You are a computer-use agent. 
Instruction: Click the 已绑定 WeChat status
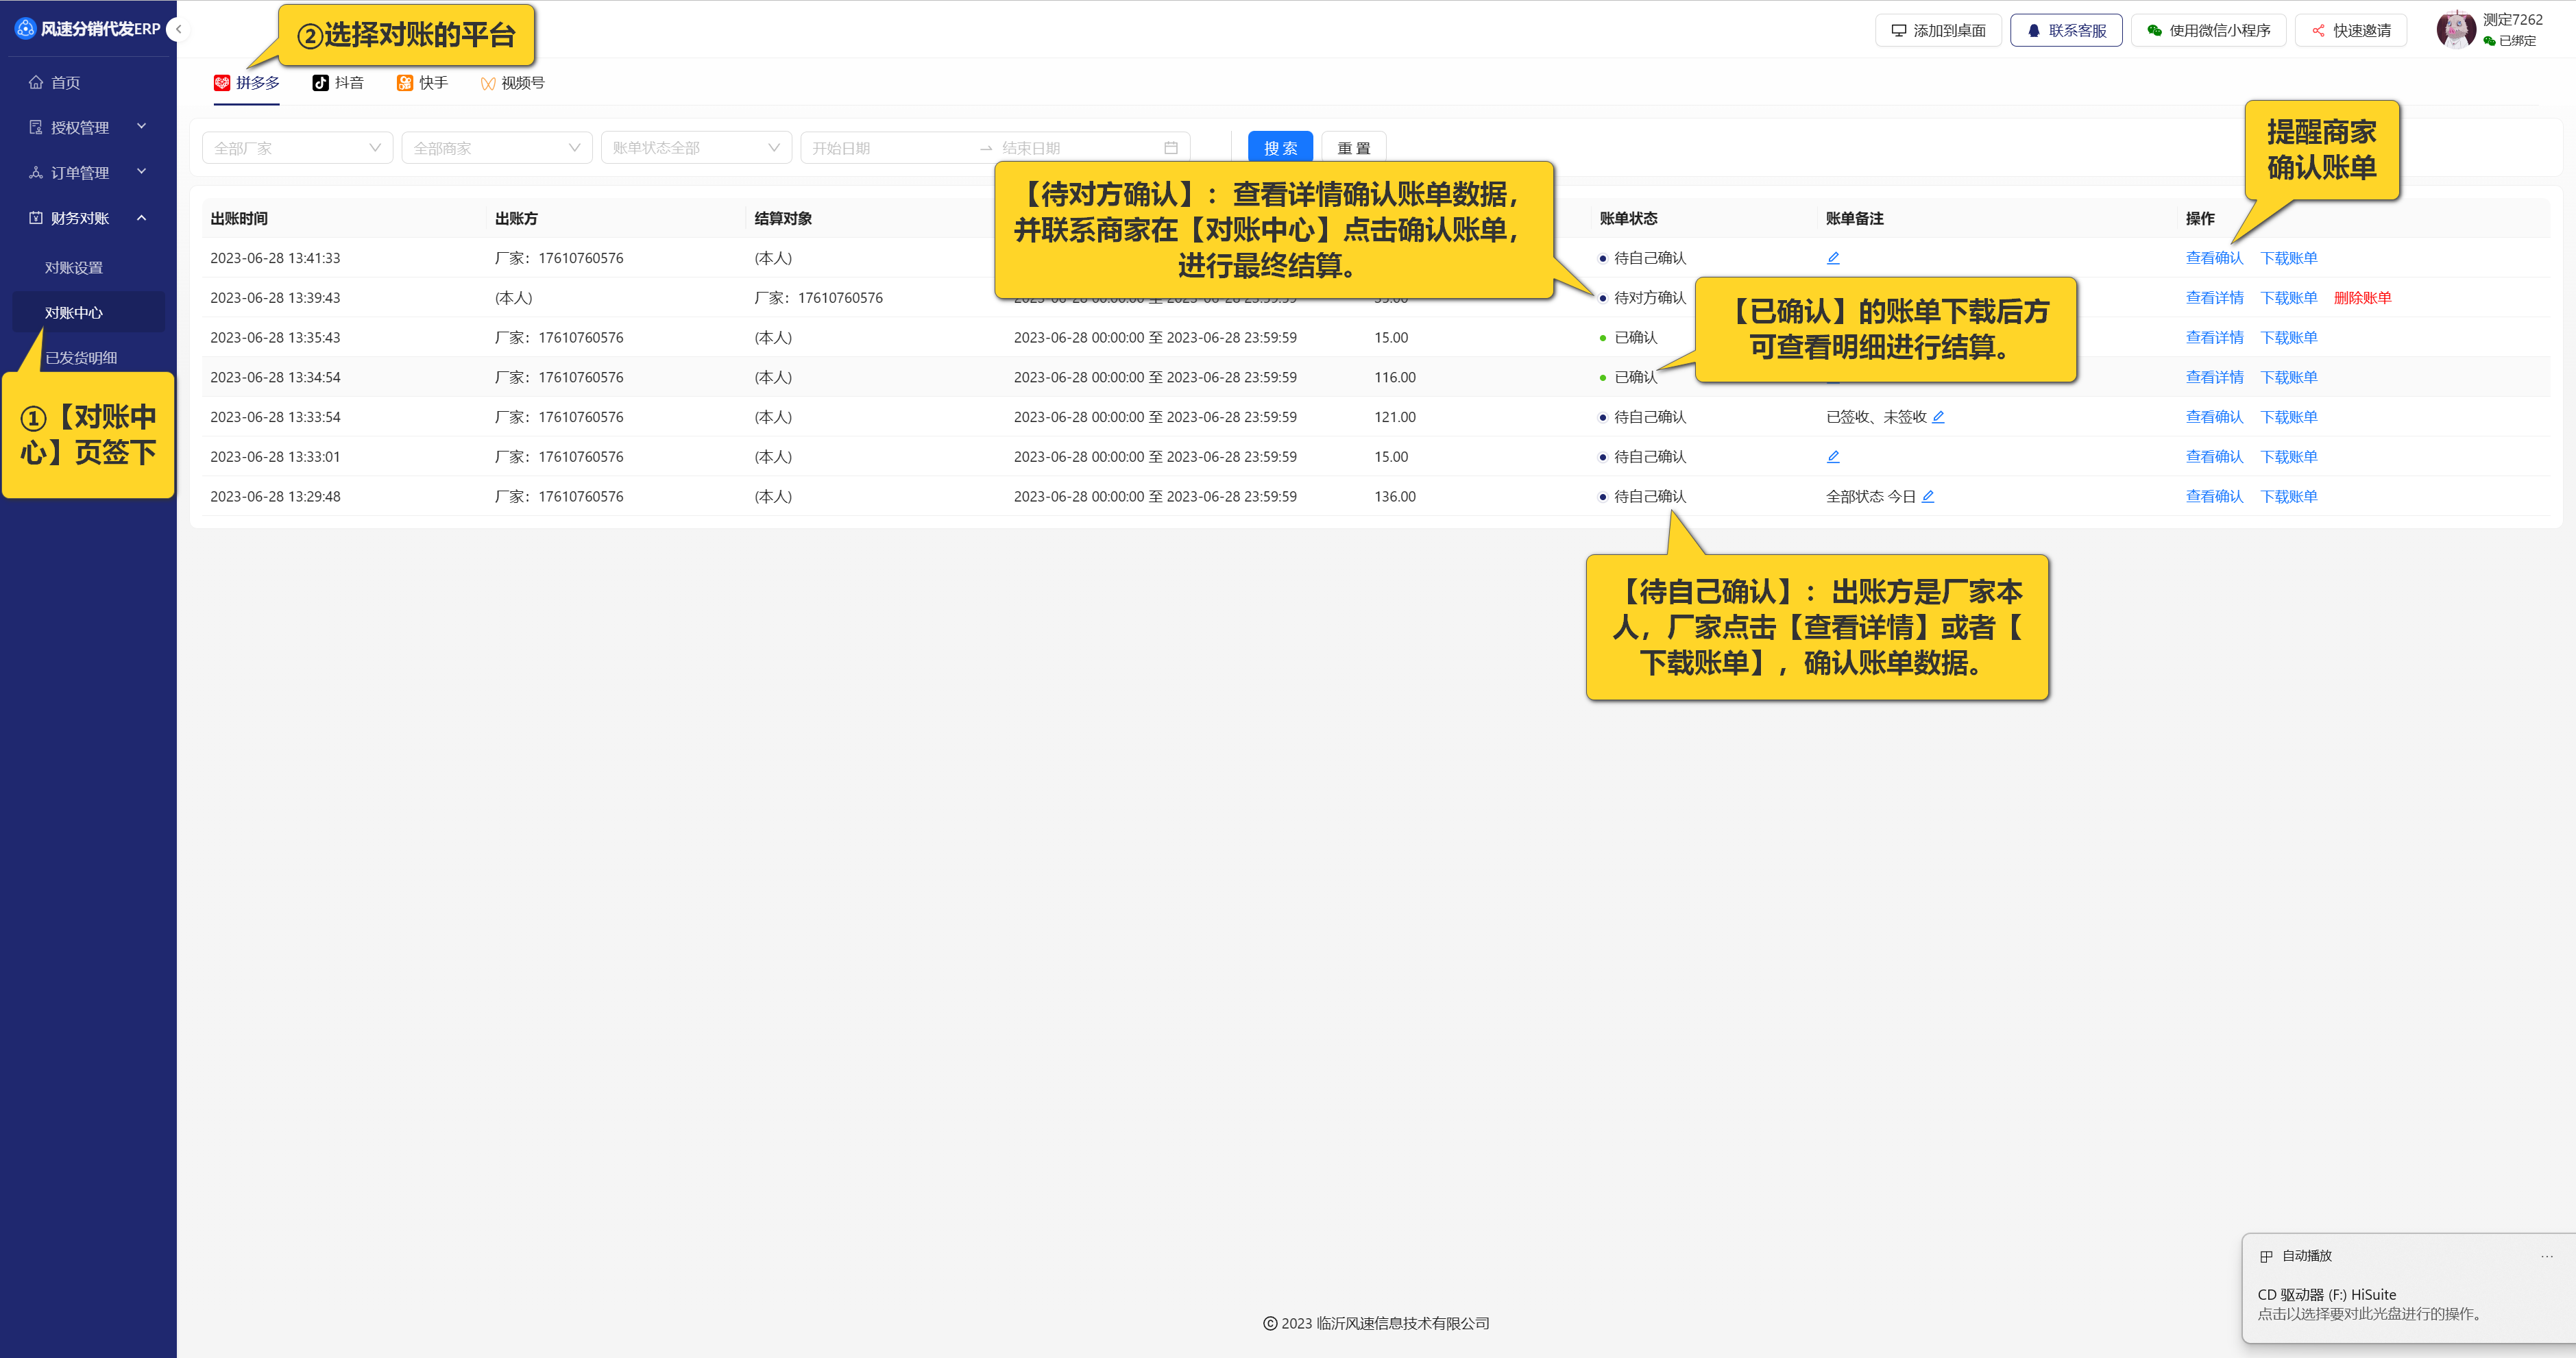pos(2510,41)
